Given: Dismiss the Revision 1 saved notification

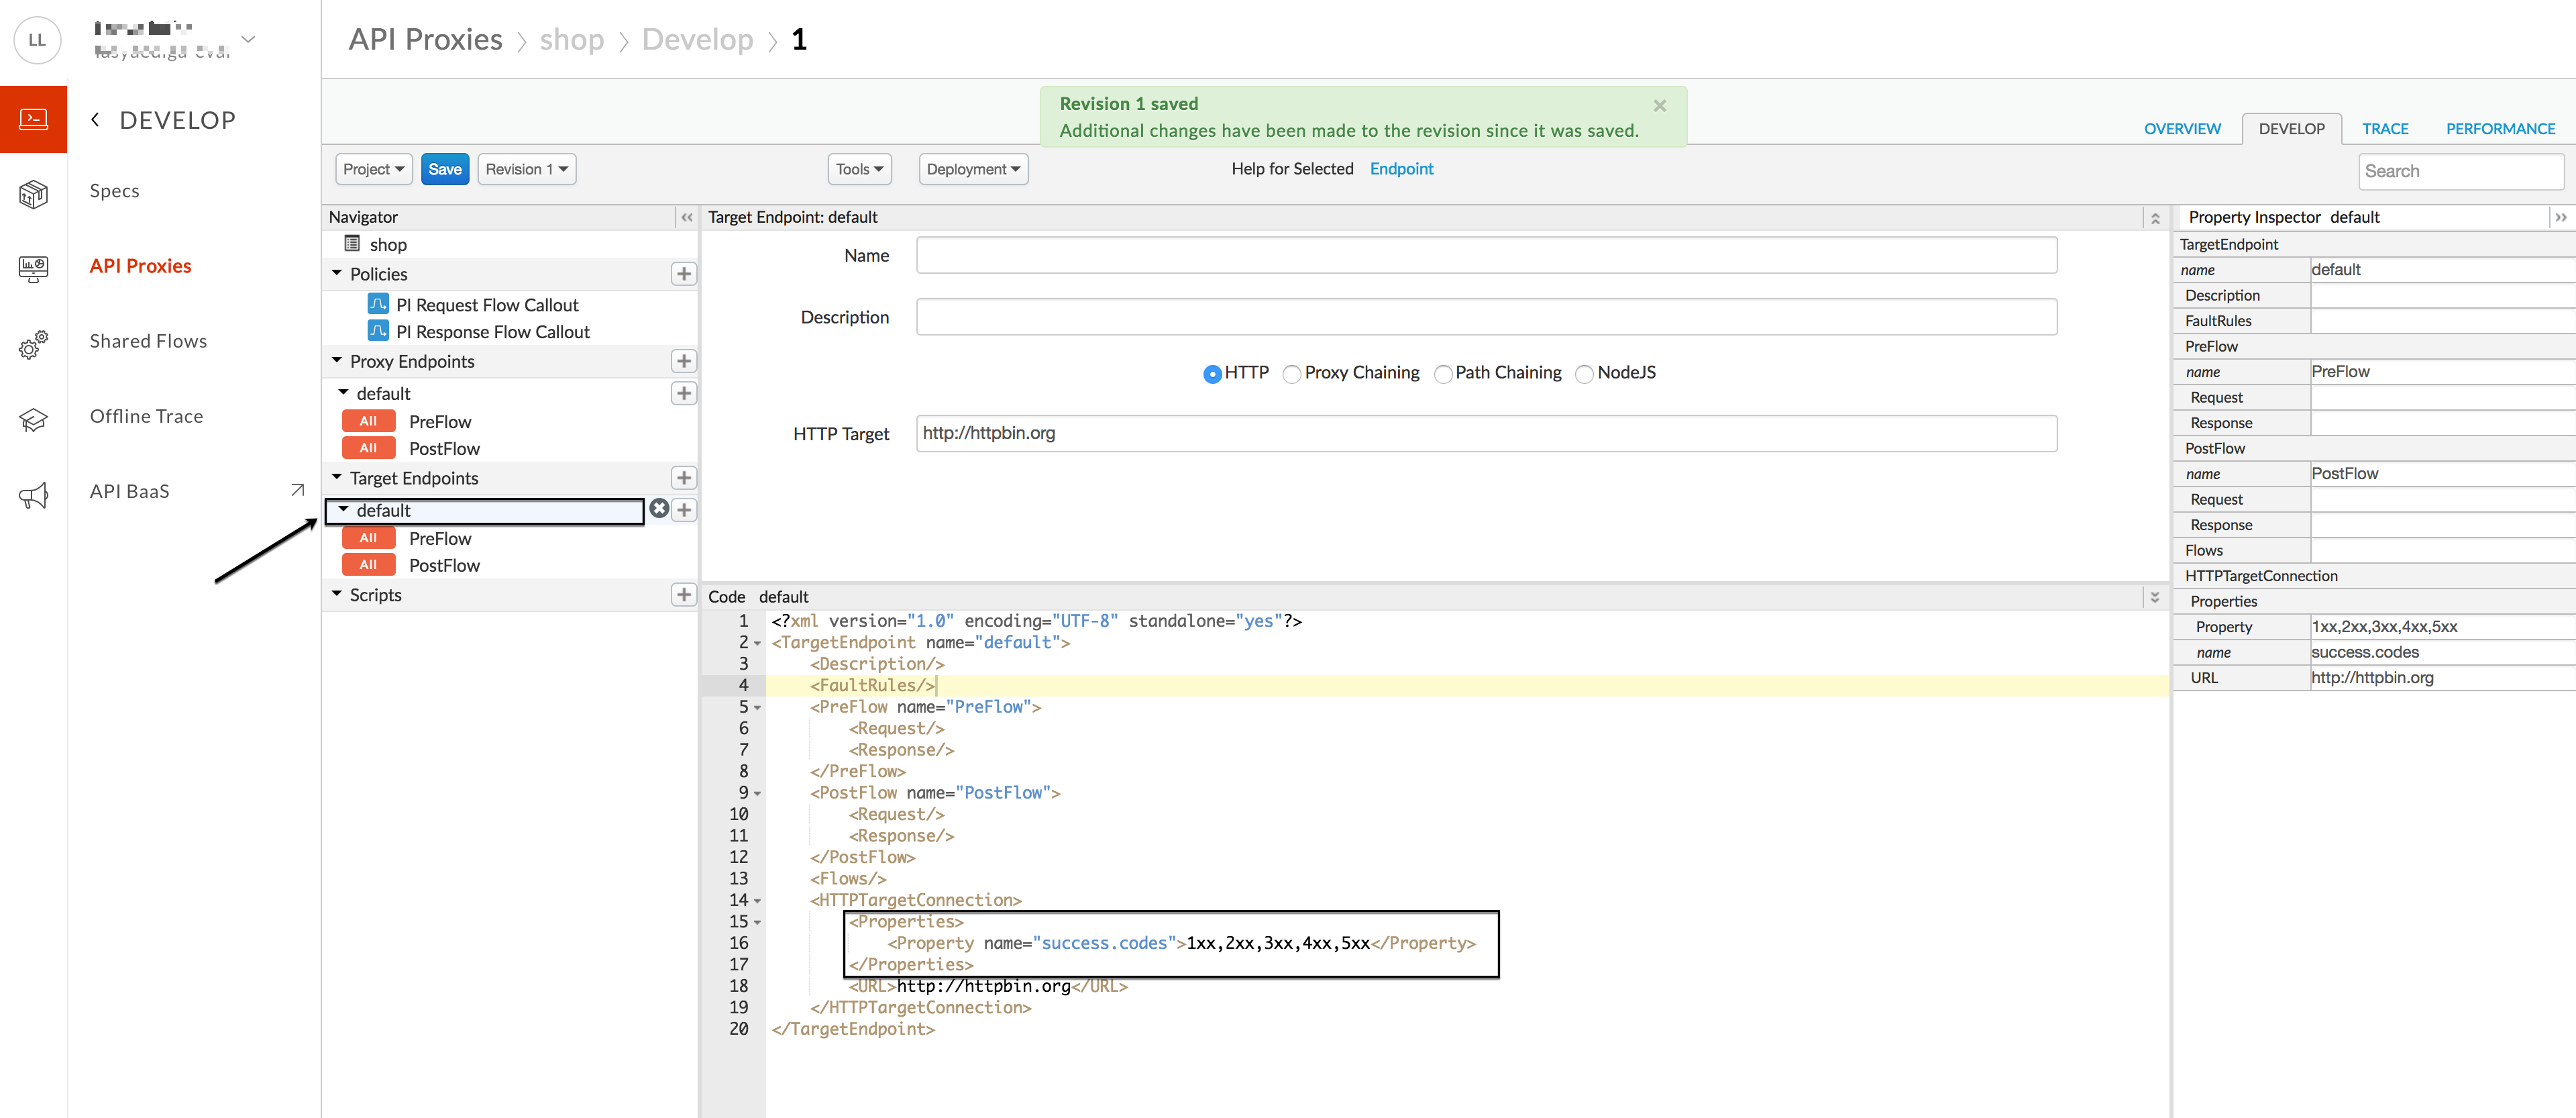Looking at the screenshot, I should tap(1659, 106).
